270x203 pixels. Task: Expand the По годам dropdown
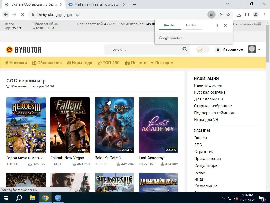click(162, 63)
